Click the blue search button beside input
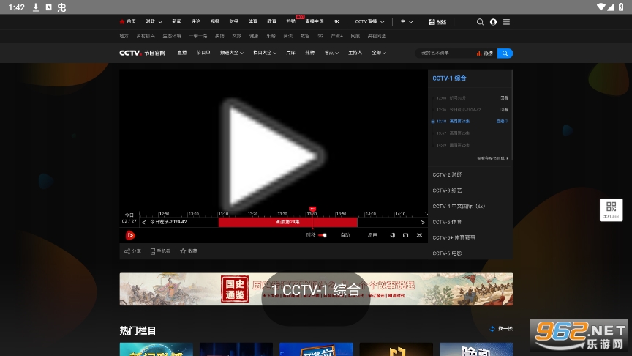Viewport: 632px width, 356px height. (505, 53)
